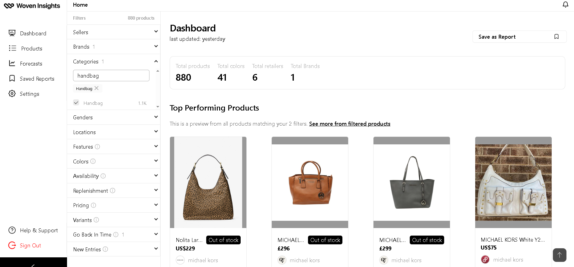Click the bookmark icon in Save as Report
The image size is (574, 267).
pos(556,37)
